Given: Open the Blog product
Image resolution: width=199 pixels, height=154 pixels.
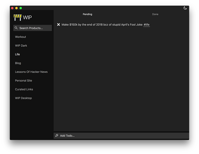Looking at the screenshot, I should pos(18,63).
